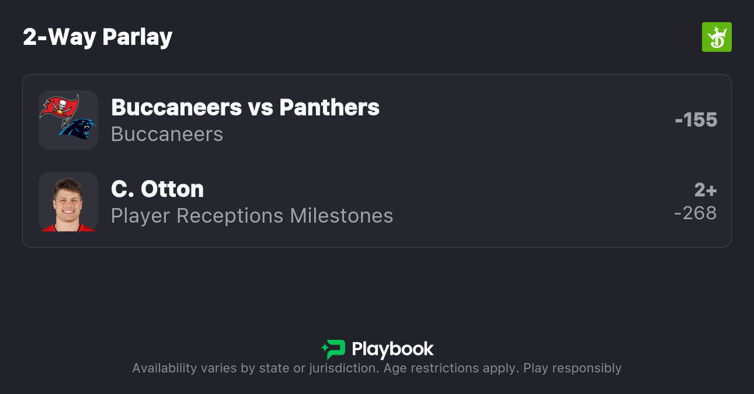The height and width of the screenshot is (394, 754).
Task: Select the -155 moneyline odds
Action: pos(696,120)
